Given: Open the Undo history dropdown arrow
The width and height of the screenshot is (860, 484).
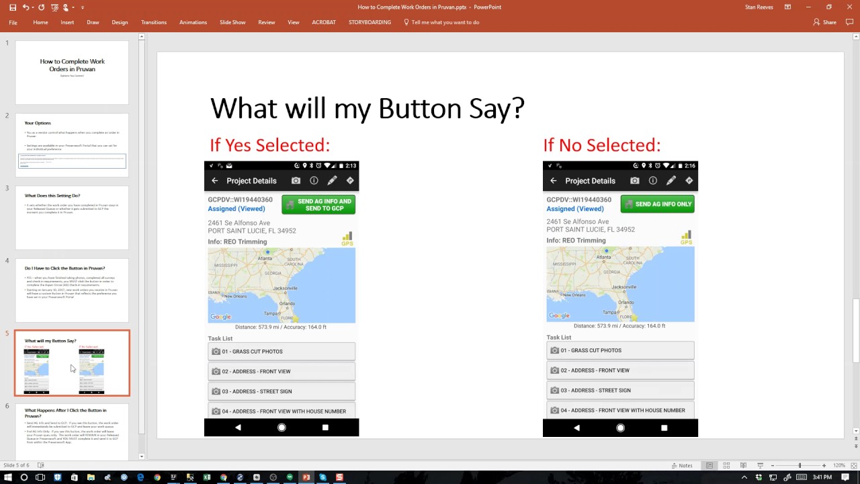Looking at the screenshot, I should click(x=34, y=7).
